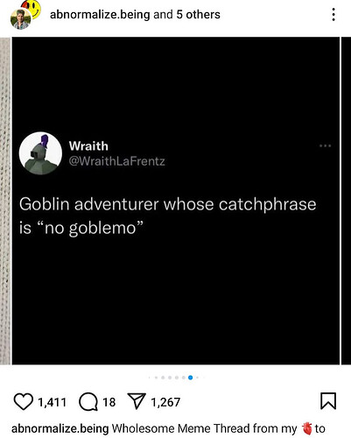This screenshot has height=438, width=351.
Task: Save post using bookmark icon
Action: click(328, 401)
